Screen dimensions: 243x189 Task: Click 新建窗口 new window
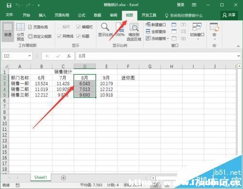[x=156, y=25]
